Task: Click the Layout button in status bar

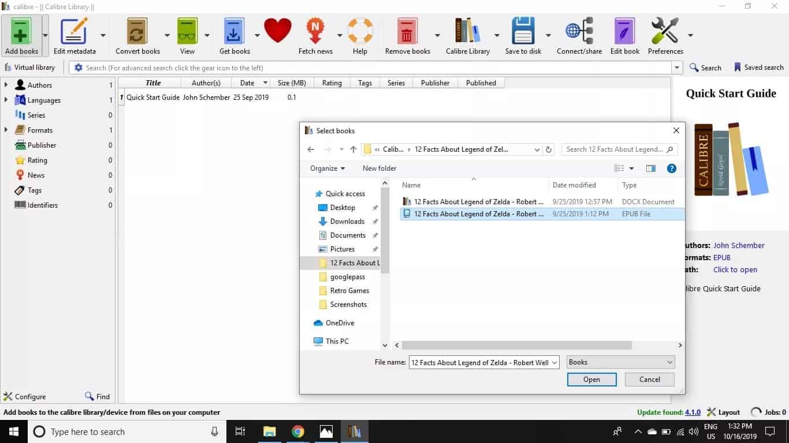Action: coord(723,412)
